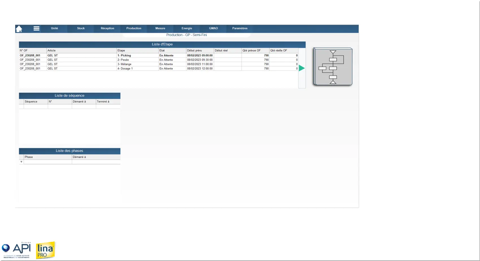Click the Production - GP - Semi-Fini title
This screenshot has width=480, height=261.
(x=186, y=35)
